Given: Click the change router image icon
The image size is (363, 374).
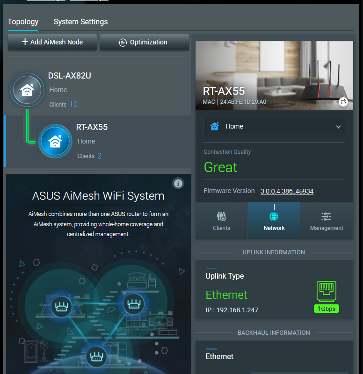Looking at the screenshot, I should (x=343, y=102).
